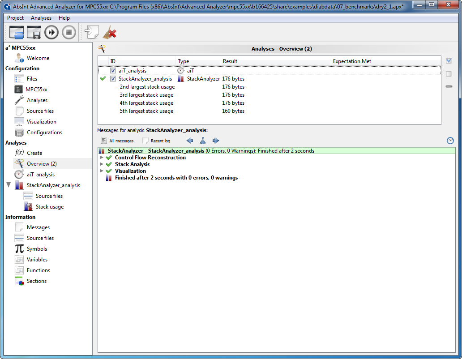Sort by ID column header
Viewport: 462px width, 359px height.
pos(142,61)
